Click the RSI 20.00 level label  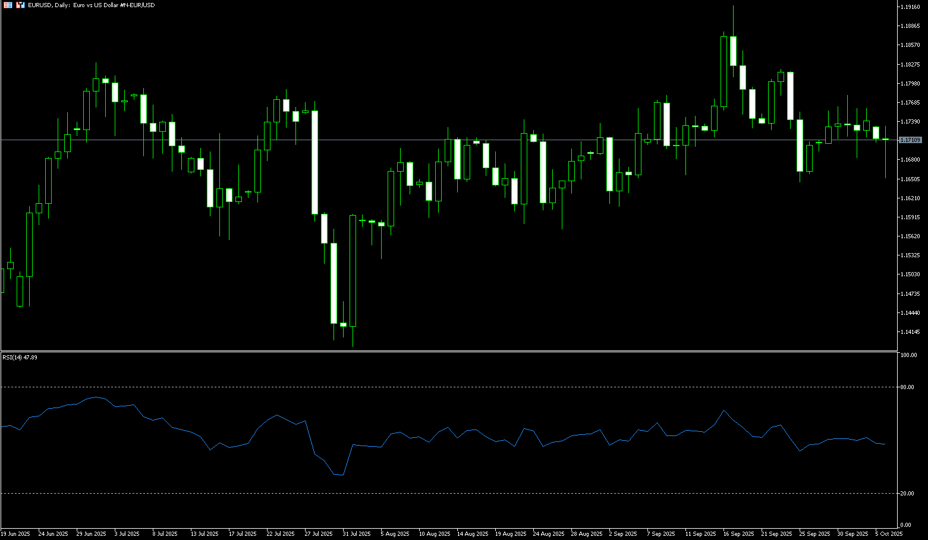(907, 494)
